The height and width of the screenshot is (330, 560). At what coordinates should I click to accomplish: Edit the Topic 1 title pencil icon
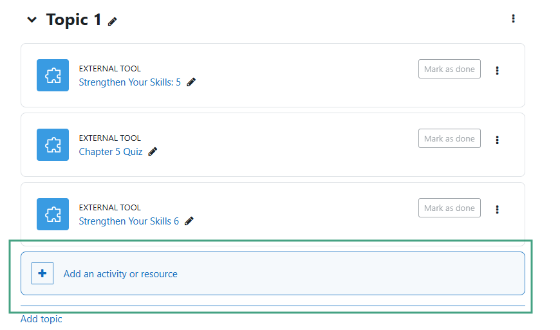113,22
